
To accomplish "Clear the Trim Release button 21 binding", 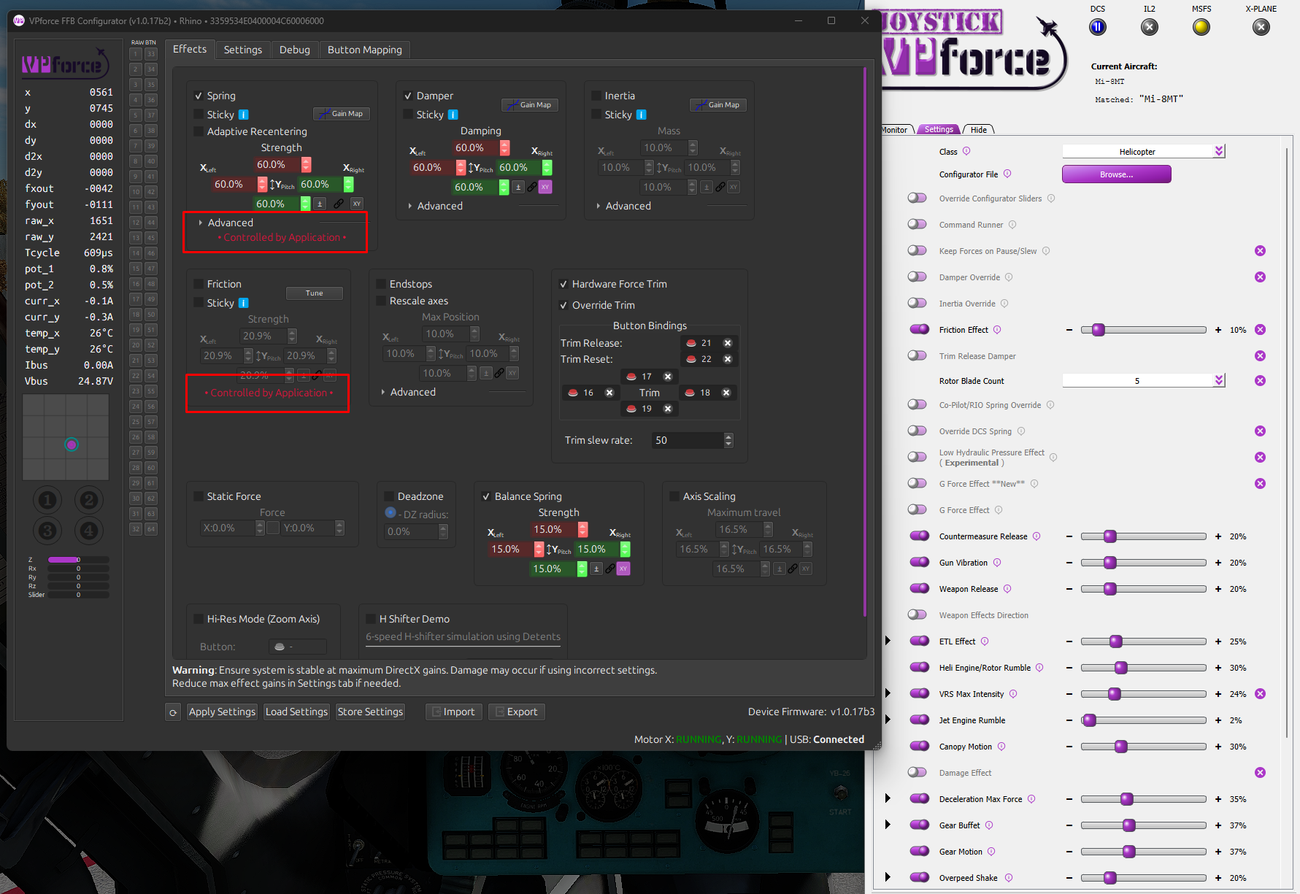I will pos(728,343).
